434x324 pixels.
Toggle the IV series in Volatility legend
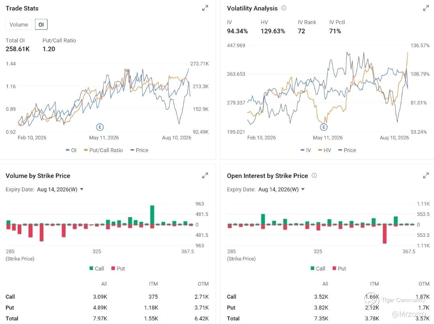(x=306, y=150)
